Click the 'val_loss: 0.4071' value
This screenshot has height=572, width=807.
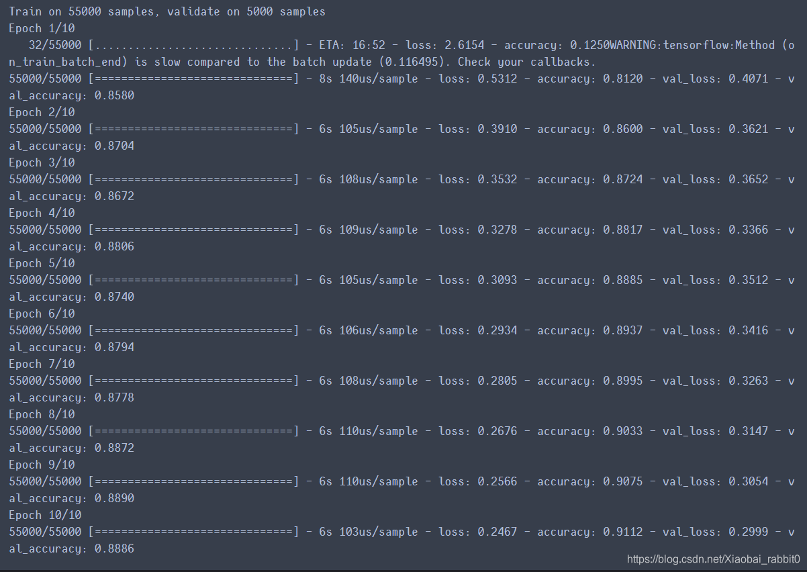[x=715, y=79]
